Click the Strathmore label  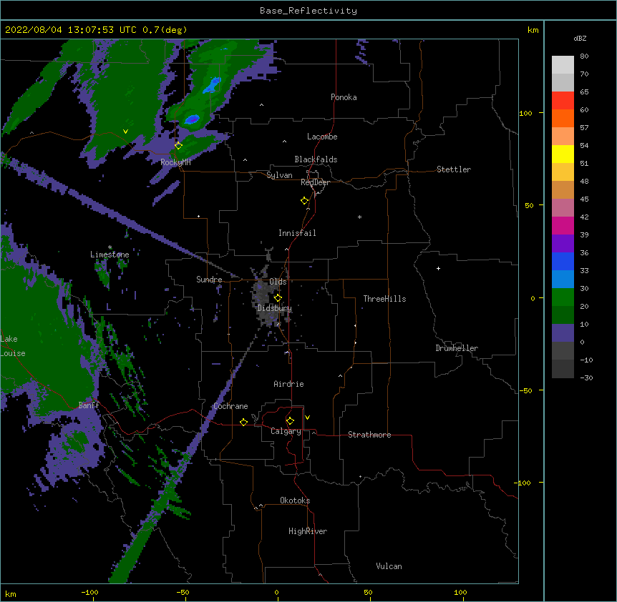pyautogui.click(x=369, y=435)
